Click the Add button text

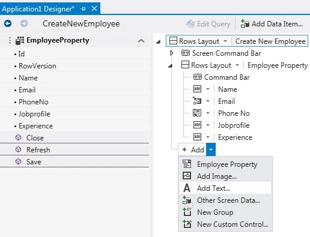[198, 149]
